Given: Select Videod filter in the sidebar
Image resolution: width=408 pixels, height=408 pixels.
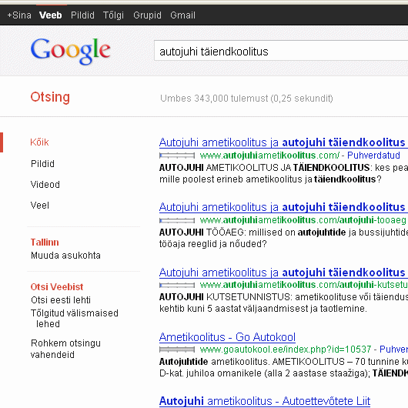Looking at the screenshot, I should click(45, 185).
